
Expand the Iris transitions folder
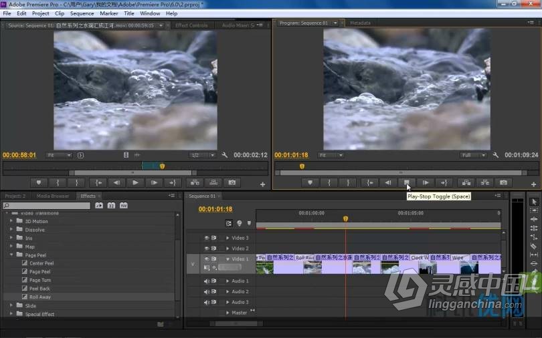pyautogui.click(x=11, y=238)
